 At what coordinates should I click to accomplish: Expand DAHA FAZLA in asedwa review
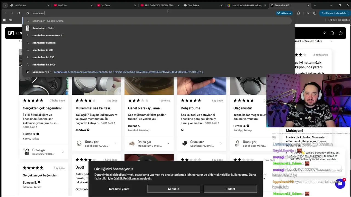point(108,123)
